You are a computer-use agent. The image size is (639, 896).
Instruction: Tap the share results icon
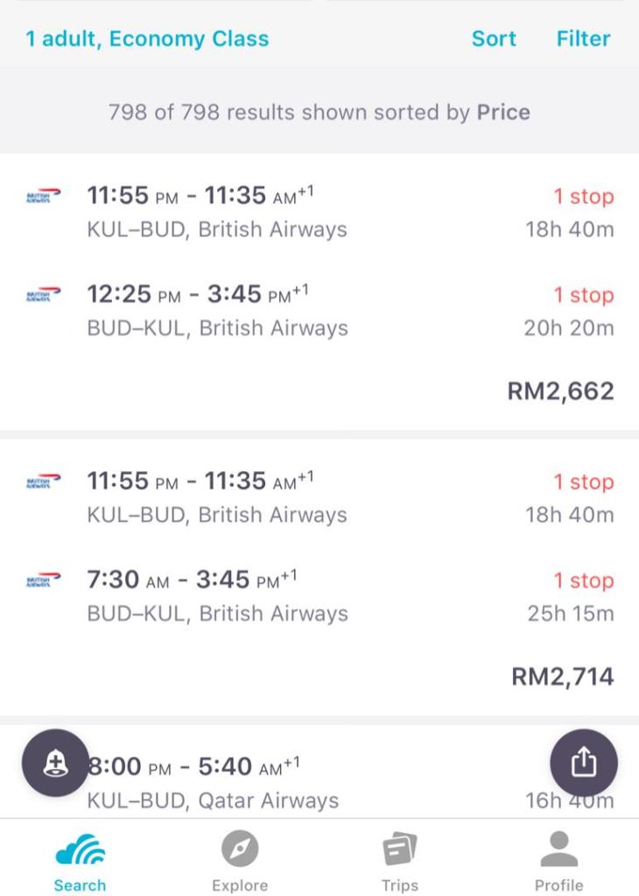(x=583, y=763)
